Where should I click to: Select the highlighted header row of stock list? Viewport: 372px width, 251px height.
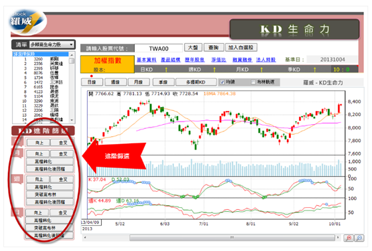41,54
